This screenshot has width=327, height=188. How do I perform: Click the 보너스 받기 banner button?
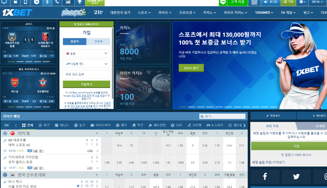[x=191, y=68]
